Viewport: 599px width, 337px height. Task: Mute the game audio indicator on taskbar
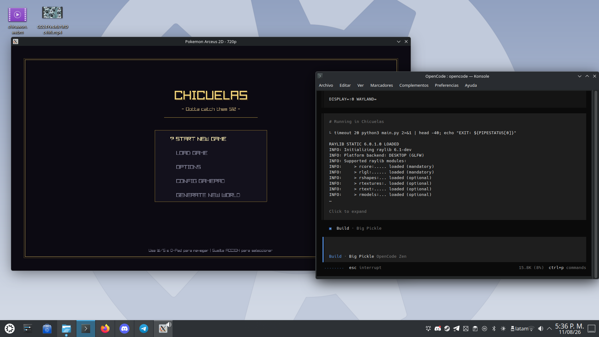169,325
